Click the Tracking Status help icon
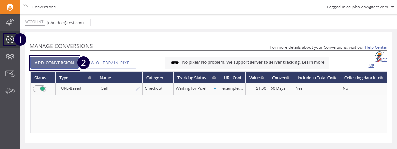Screen dimensions: 397x149 (214, 78)
